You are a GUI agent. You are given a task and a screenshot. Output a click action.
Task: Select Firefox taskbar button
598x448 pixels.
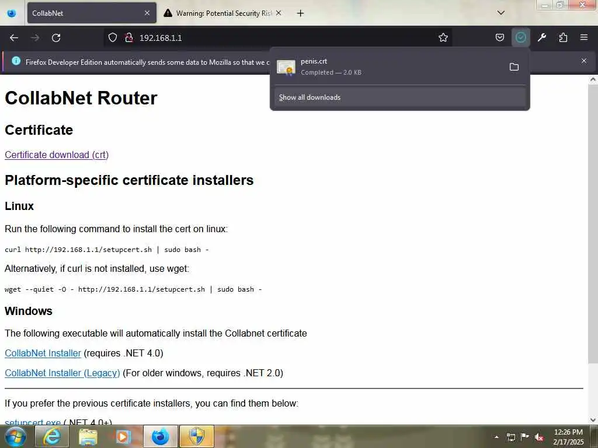click(160, 436)
